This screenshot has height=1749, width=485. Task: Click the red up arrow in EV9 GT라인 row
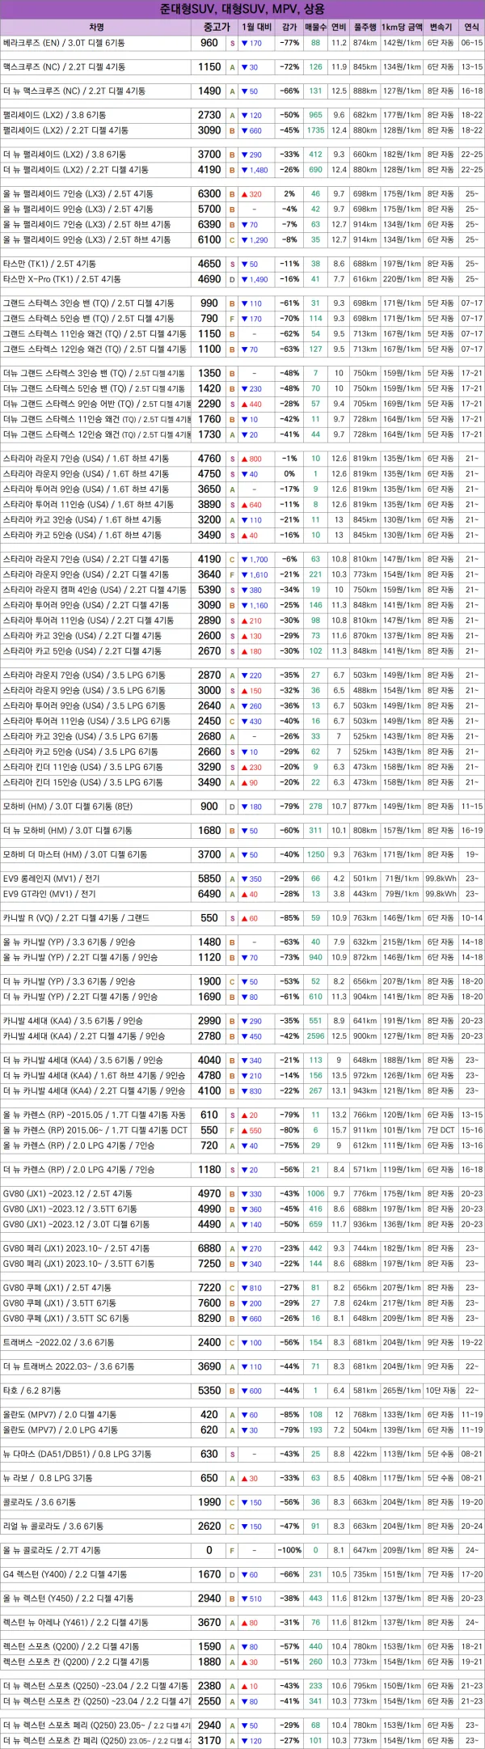tap(245, 894)
